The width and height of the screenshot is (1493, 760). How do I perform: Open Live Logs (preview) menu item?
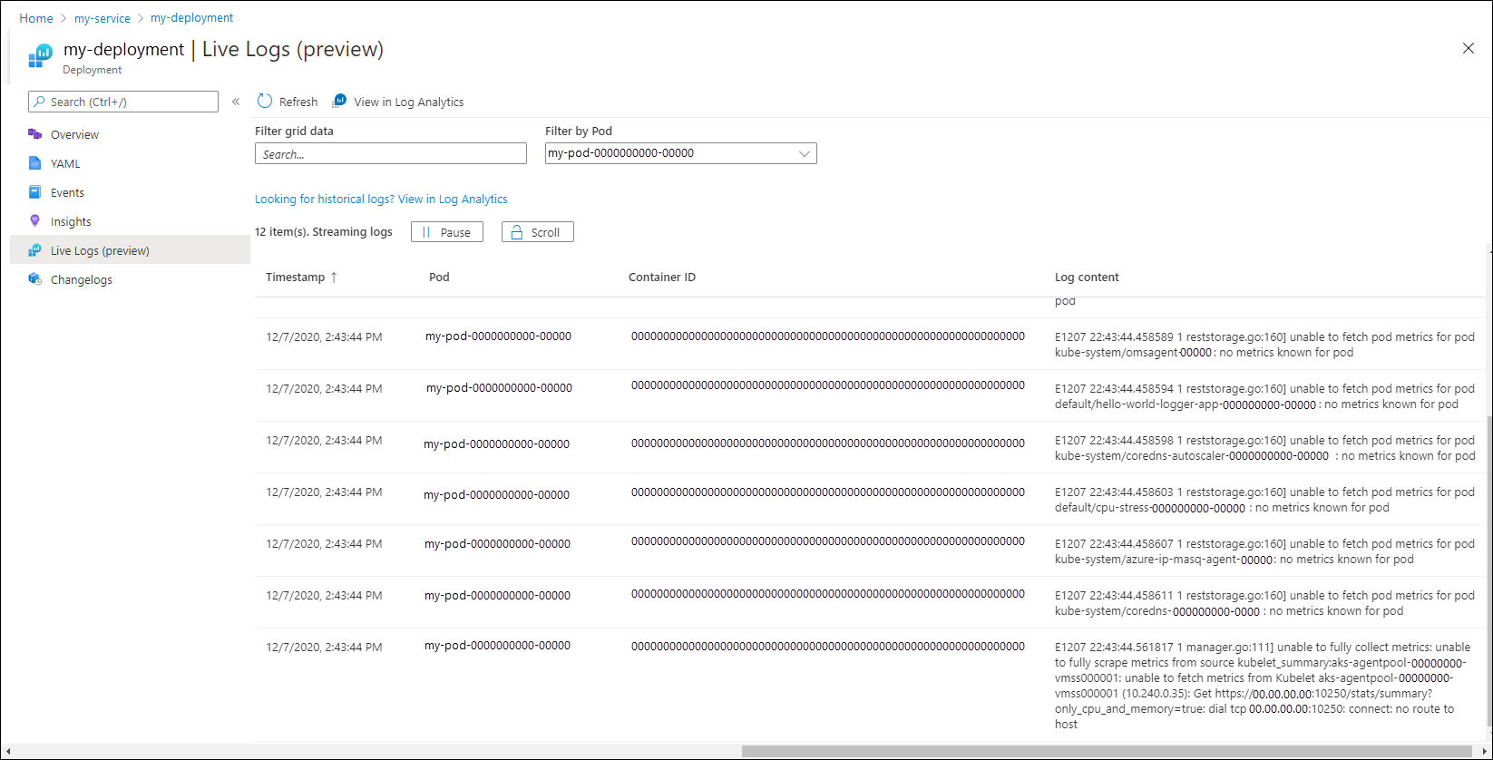coord(100,250)
